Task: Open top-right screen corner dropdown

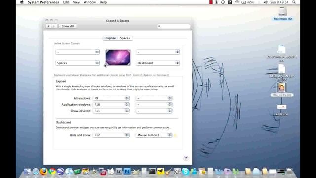Action: [158, 52]
